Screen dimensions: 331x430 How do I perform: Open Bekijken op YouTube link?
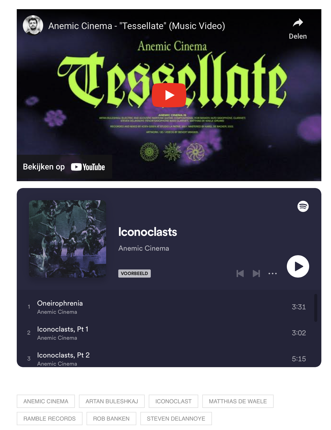(64, 167)
